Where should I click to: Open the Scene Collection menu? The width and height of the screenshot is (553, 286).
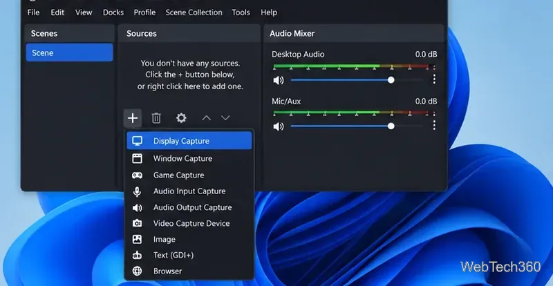click(x=194, y=12)
